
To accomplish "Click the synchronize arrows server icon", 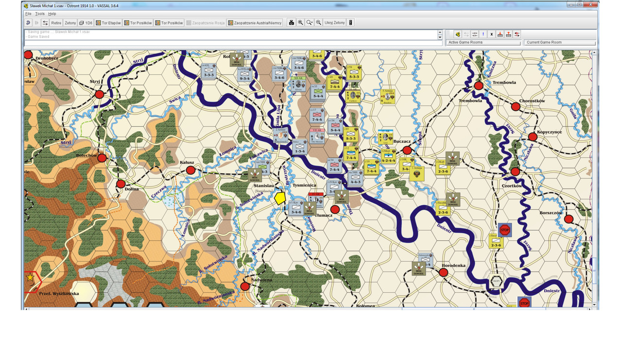I will tap(475, 34).
